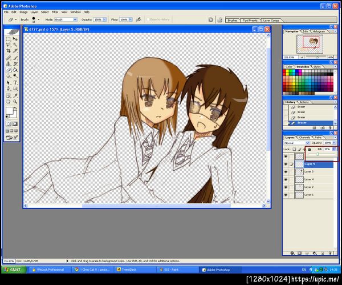This screenshot has height=285, width=342.
Task: Toggle Lock transparent pixels
Action: 294,149
